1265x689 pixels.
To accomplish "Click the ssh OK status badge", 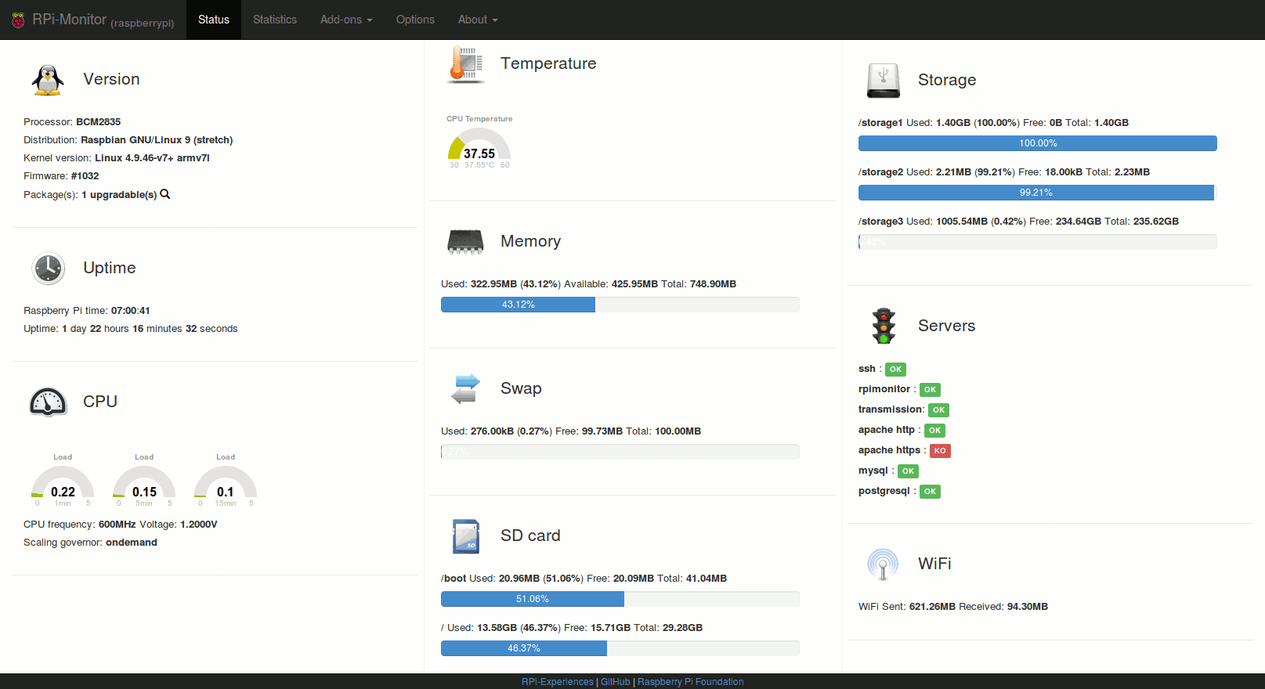I will (895, 370).
